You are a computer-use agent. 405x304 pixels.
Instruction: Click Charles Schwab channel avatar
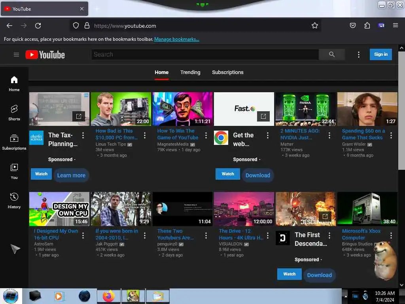(36, 138)
